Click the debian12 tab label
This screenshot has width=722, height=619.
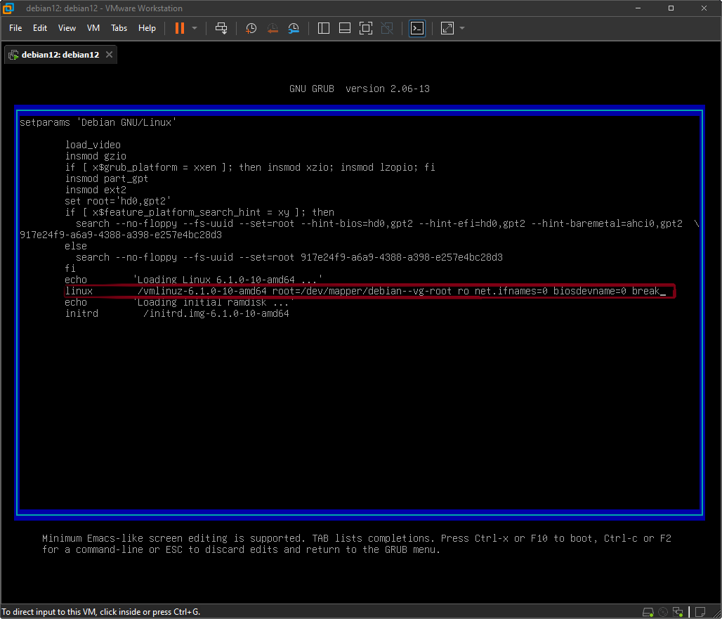pos(60,54)
